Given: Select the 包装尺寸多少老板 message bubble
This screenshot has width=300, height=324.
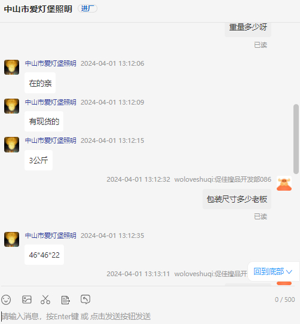Looking at the screenshot, I should [x=237, y=199].
